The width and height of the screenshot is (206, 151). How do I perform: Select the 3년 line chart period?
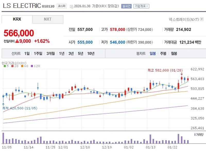(x=71, y=53)
